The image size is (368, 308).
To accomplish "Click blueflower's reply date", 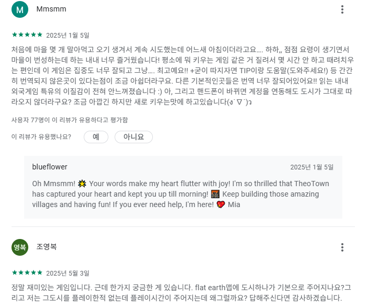I will (x=311, y=167).
